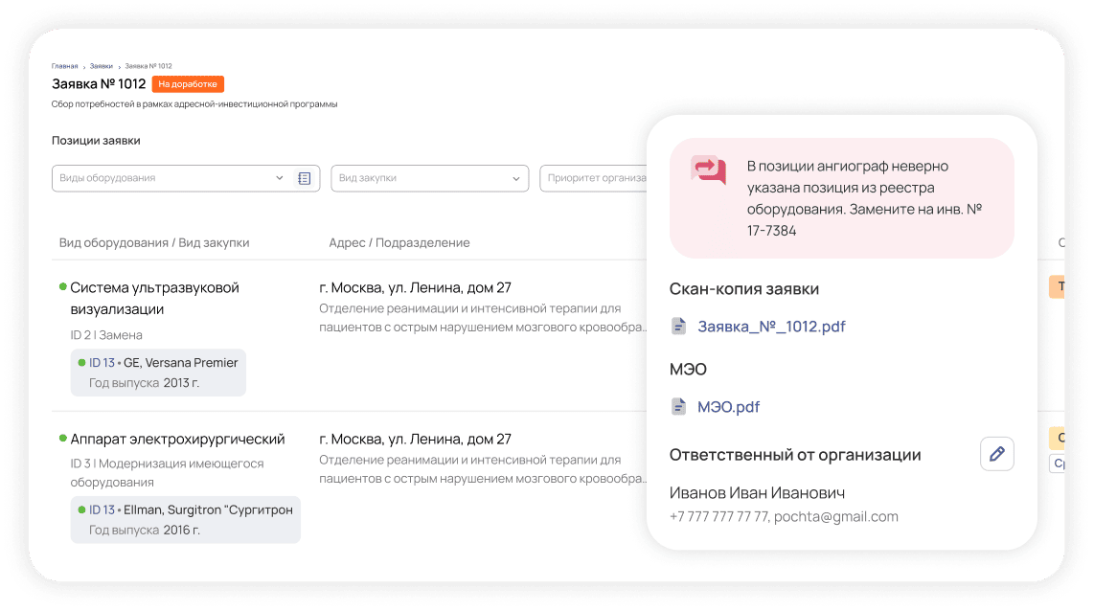The height and width of the screenshot is (611, 1094).
Task: Click the name Иванов Иван Иванович
Action: [x=757, y=492]
